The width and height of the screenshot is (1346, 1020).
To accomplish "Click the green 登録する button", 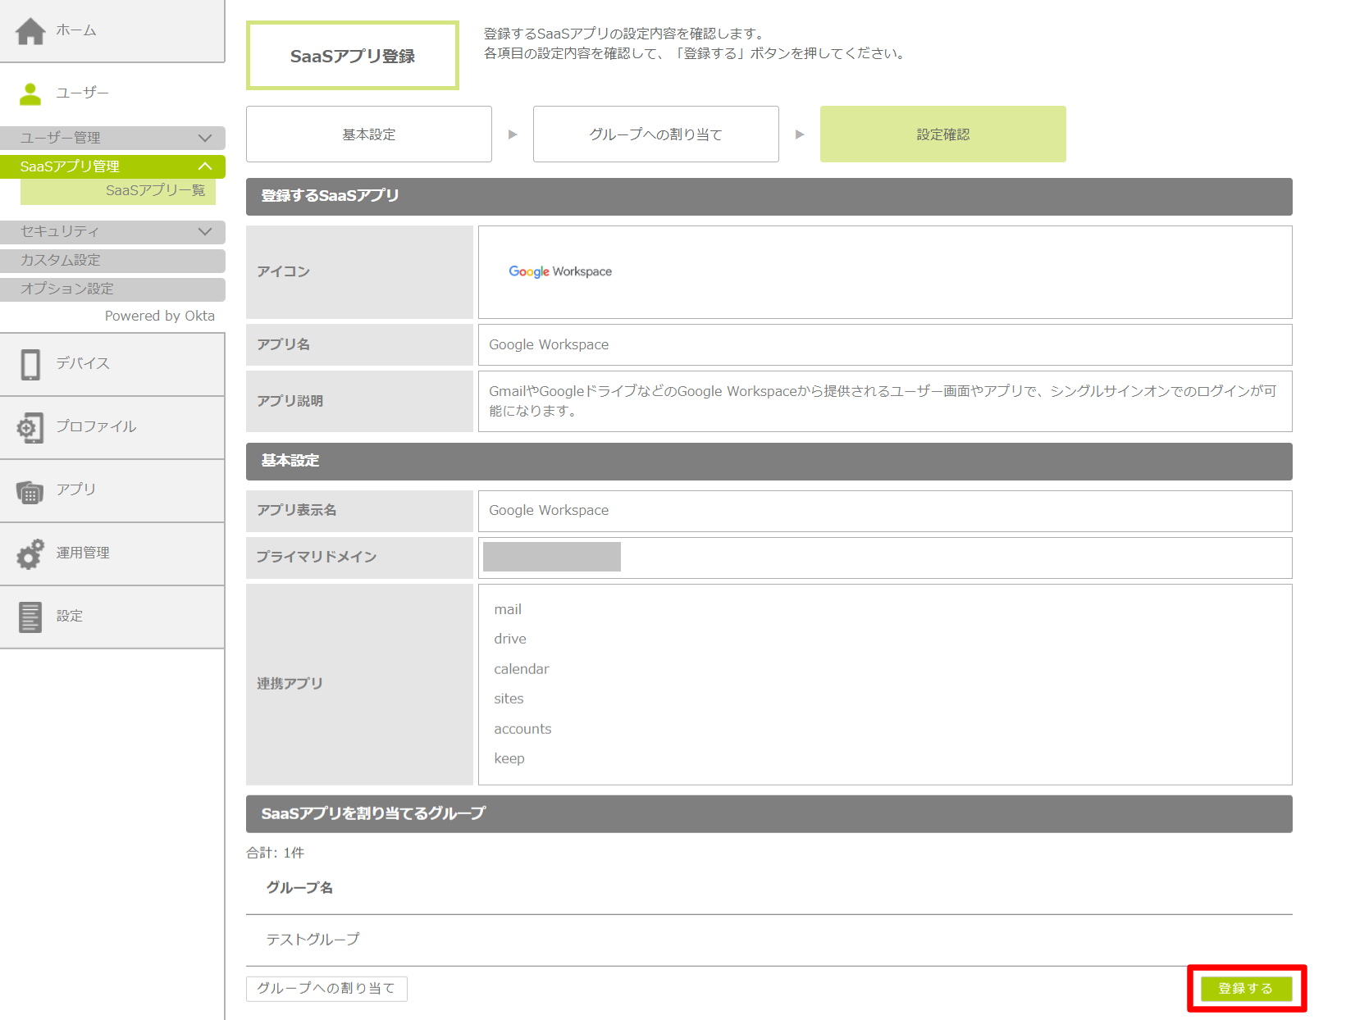I will (1246, 989).
